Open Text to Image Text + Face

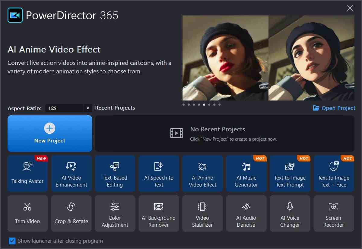tap(334, 174)
